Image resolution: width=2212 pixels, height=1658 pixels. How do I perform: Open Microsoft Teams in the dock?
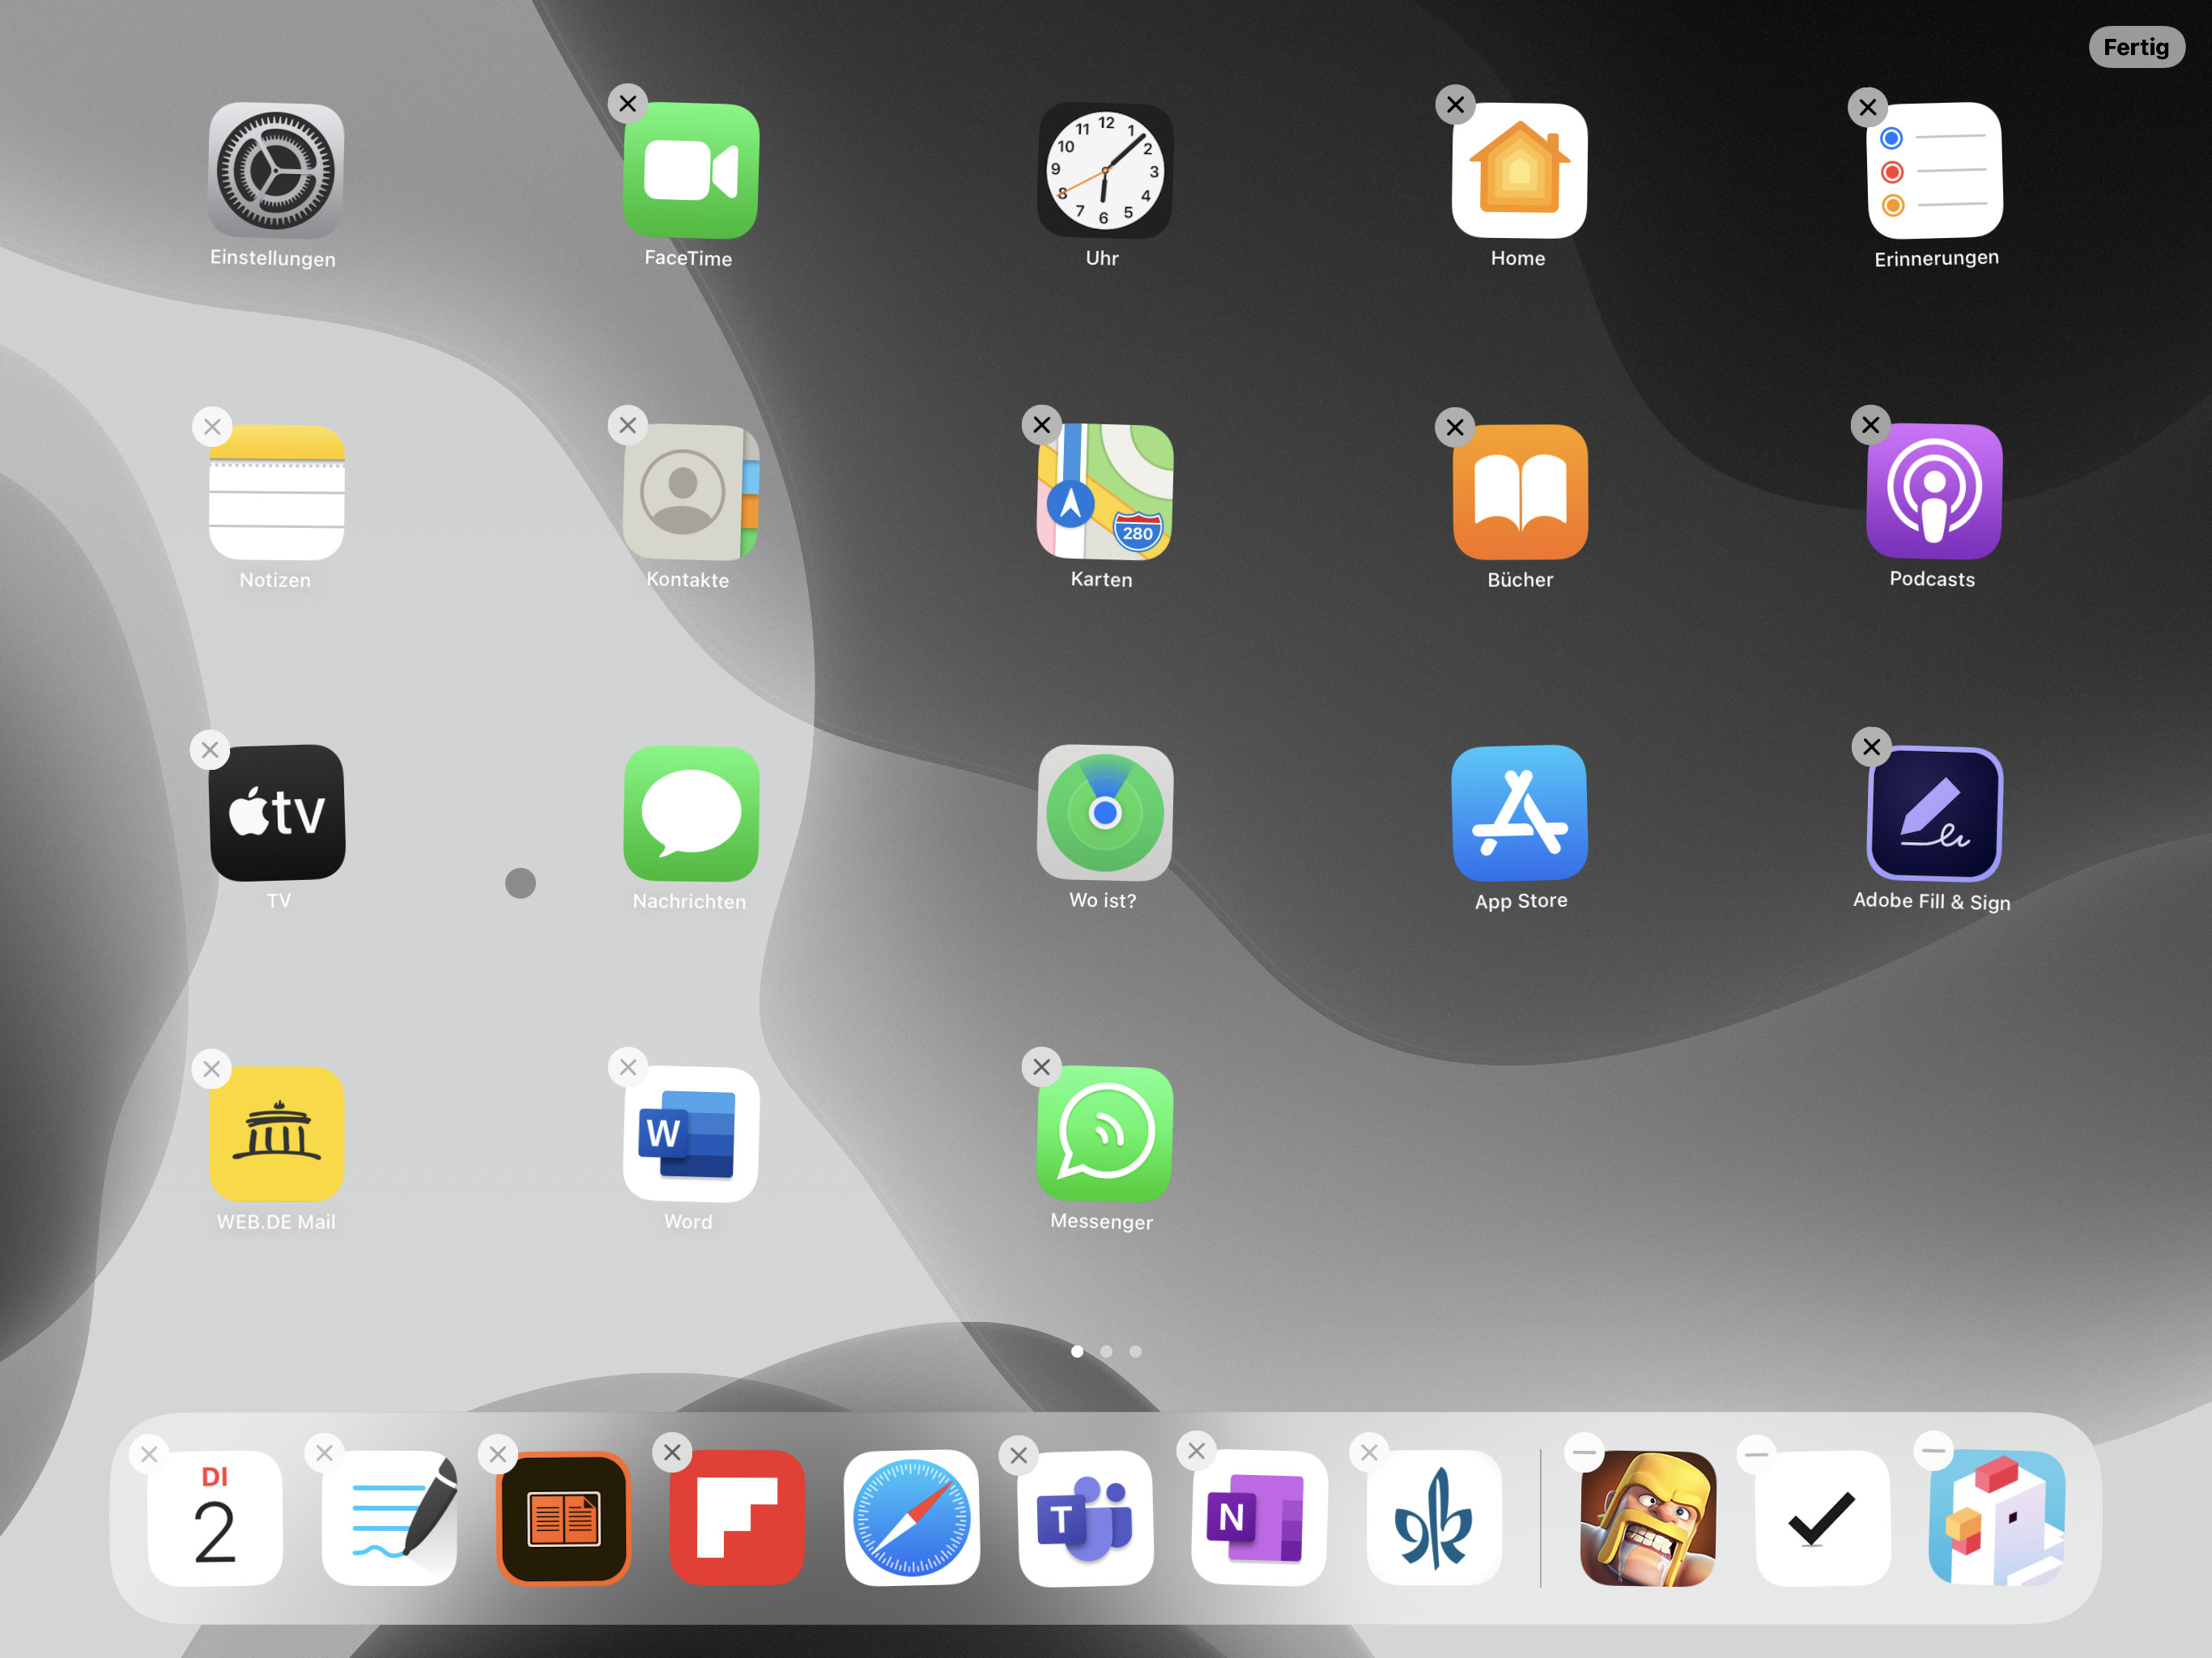[x=1085, y=1518]
